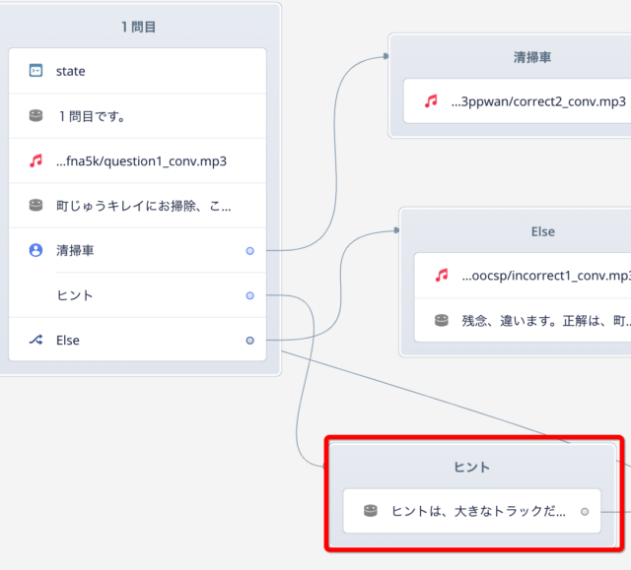
Task: Click the input port of the 清掃車 block
Action: coord(386,56)
